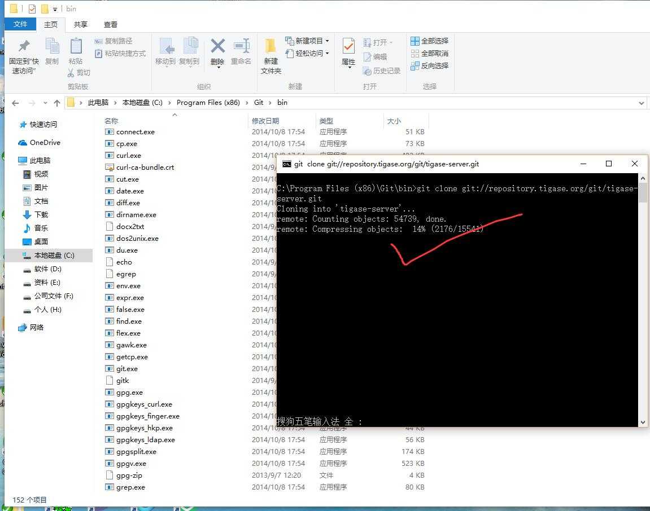Screen dimensions: 650x511
Task: Click the curl-ca-bundle.crt certificate icon
Action: click(x=110, y=168)
